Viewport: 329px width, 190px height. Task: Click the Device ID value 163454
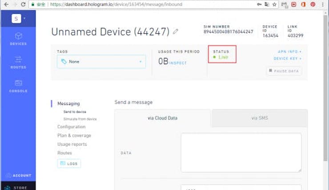click(270, 35)
